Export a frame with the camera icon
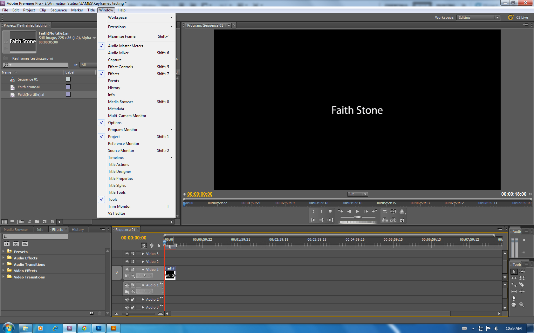 click(402, 220)
